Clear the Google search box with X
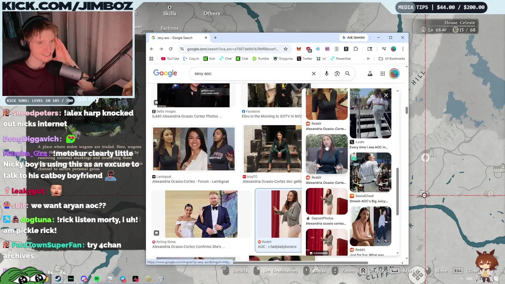505x284 pixels. coord(314,73)
